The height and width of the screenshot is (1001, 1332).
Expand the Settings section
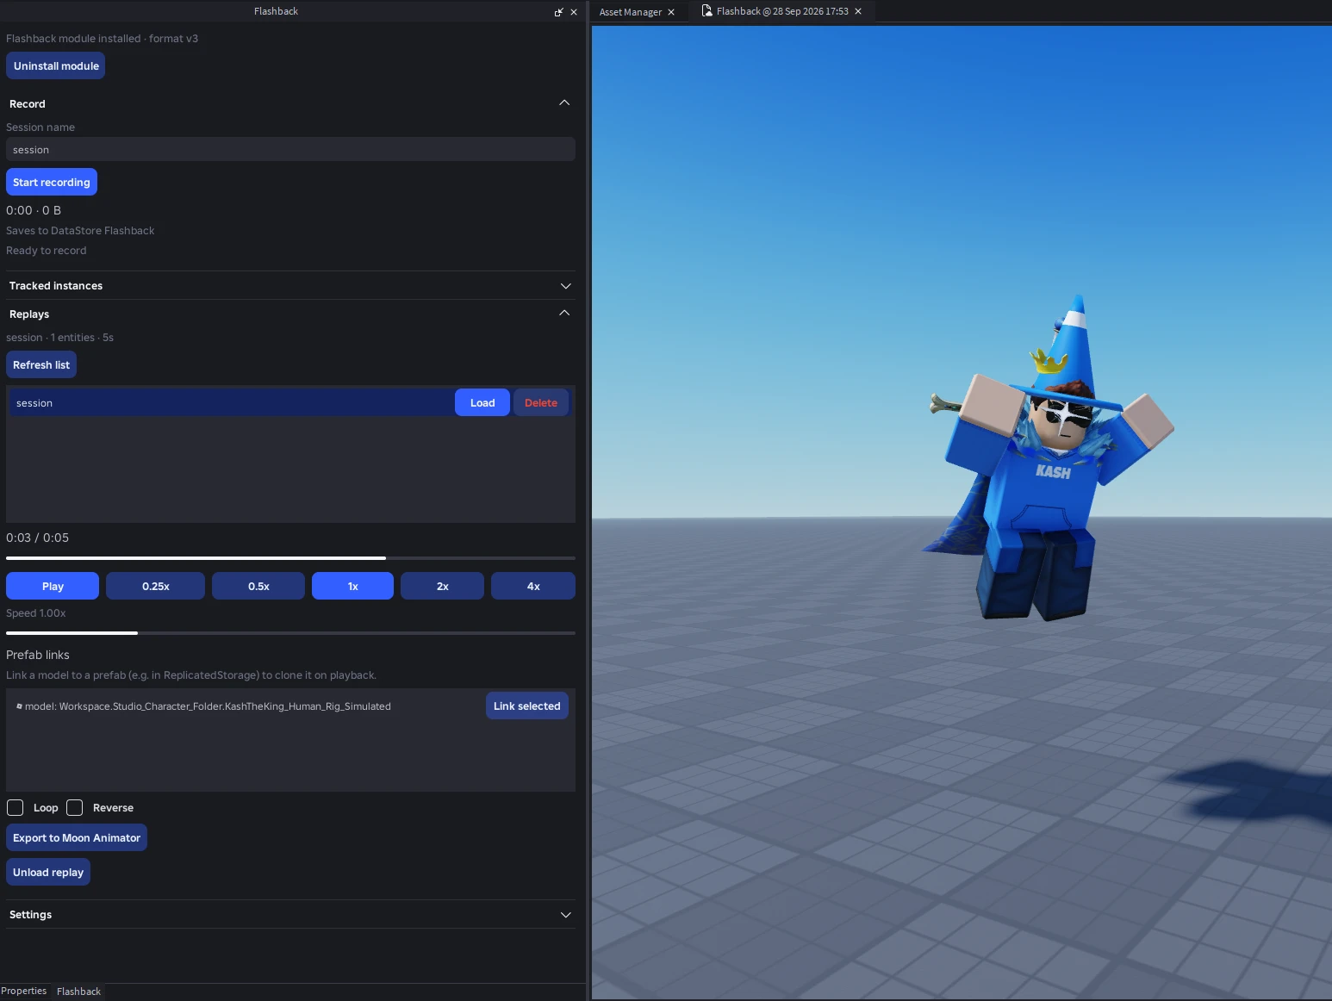pos(565,915)
